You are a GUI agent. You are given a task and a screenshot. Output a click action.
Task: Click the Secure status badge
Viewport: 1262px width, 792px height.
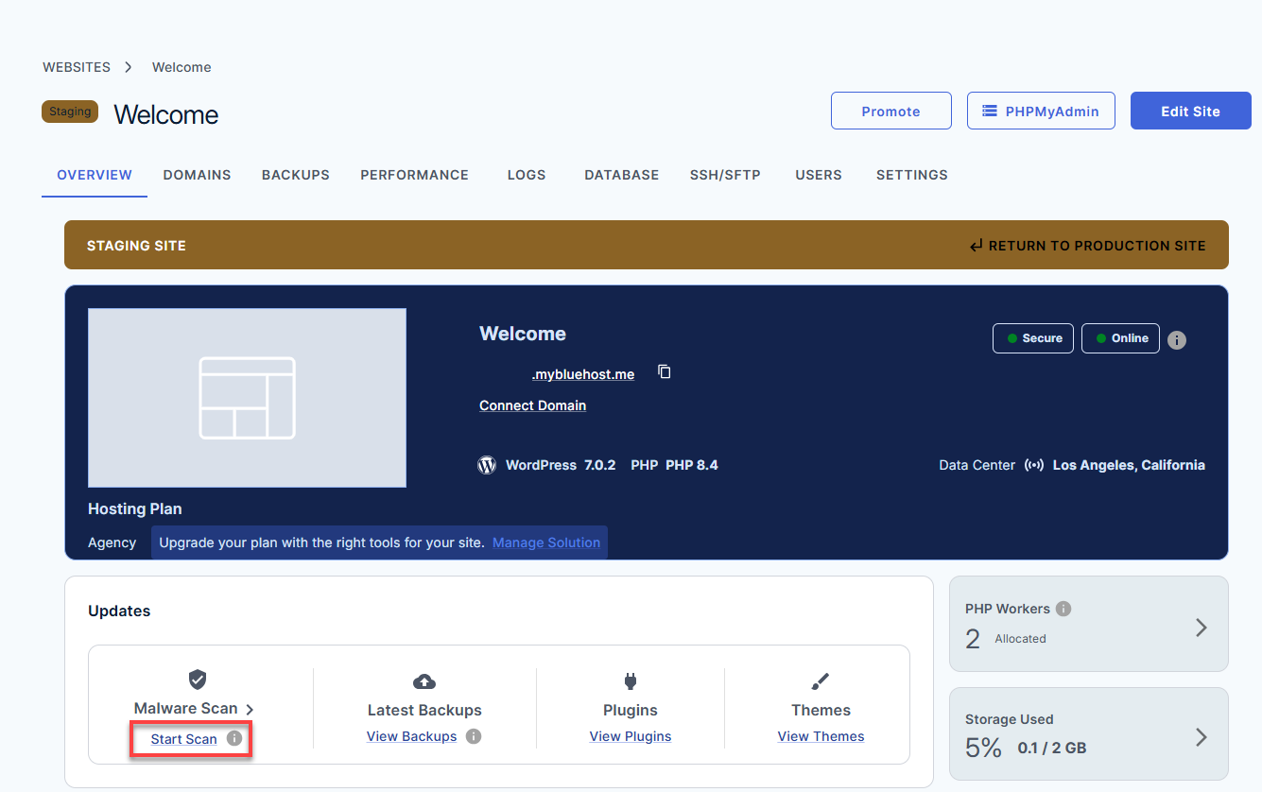point(1033,338)
